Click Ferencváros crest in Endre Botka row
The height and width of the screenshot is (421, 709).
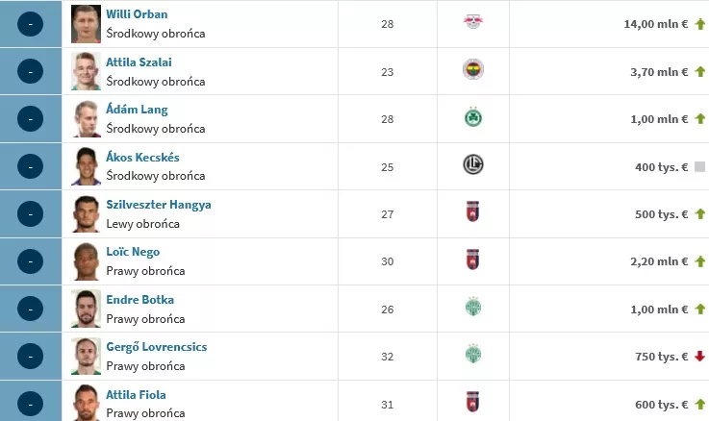click(x=473, y=307)
